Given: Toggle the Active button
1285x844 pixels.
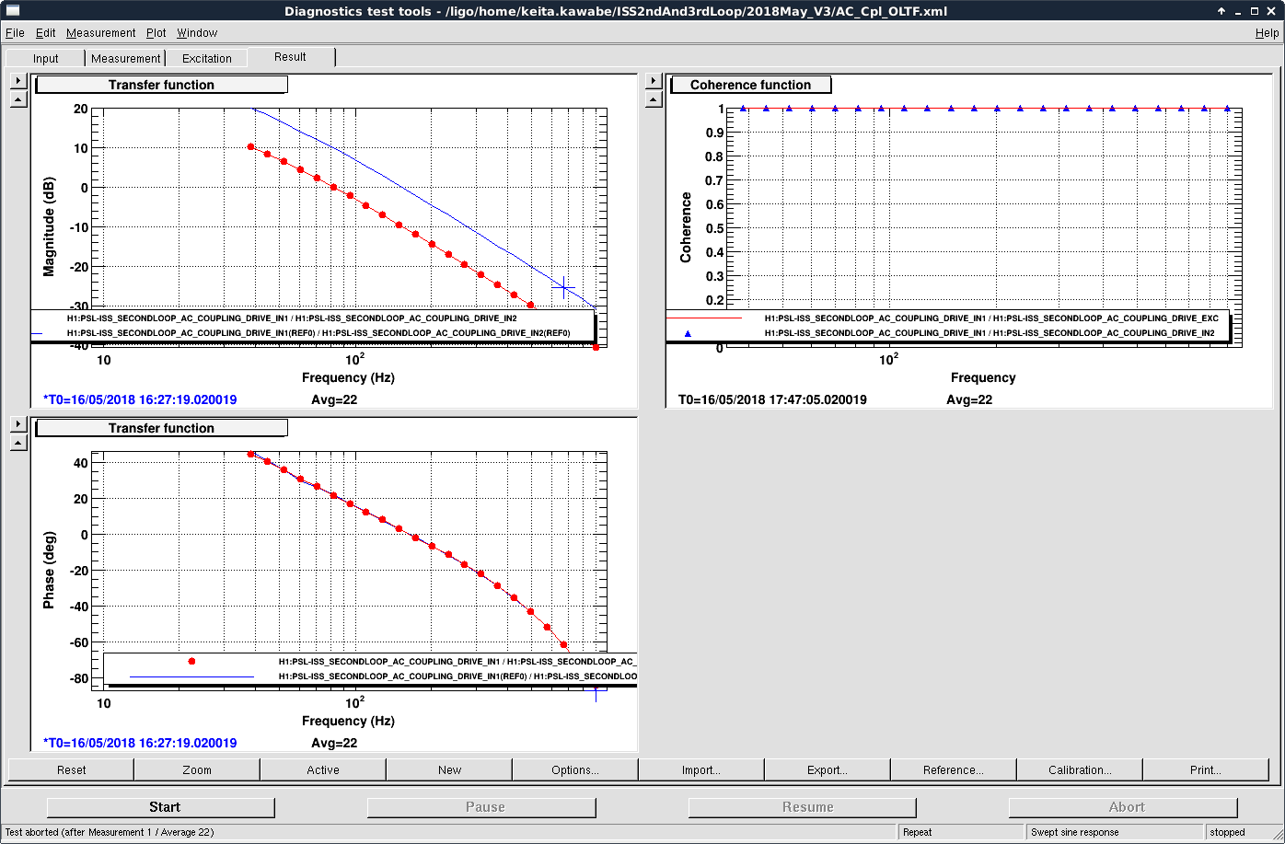Looking at the screenshot, I should tap(323, 769).
